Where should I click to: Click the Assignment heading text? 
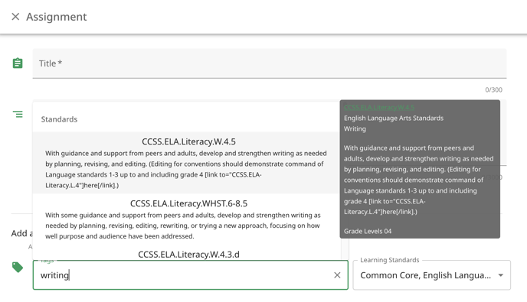(x=57, y=17)
